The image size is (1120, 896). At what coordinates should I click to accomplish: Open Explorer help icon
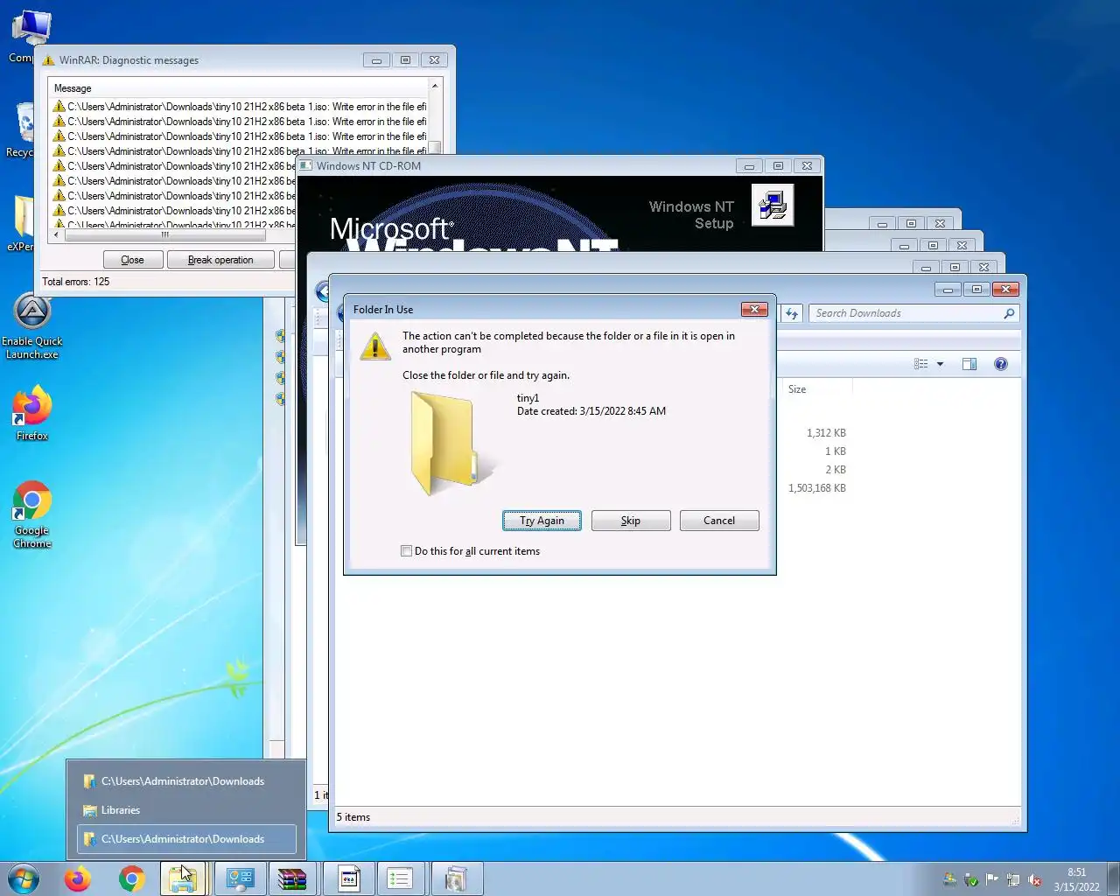coord(1001,364)
